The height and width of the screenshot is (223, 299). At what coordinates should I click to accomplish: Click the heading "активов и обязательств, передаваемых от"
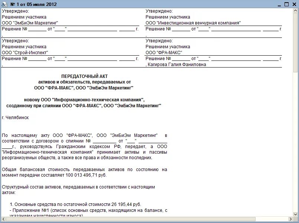[x=84, y=82]
